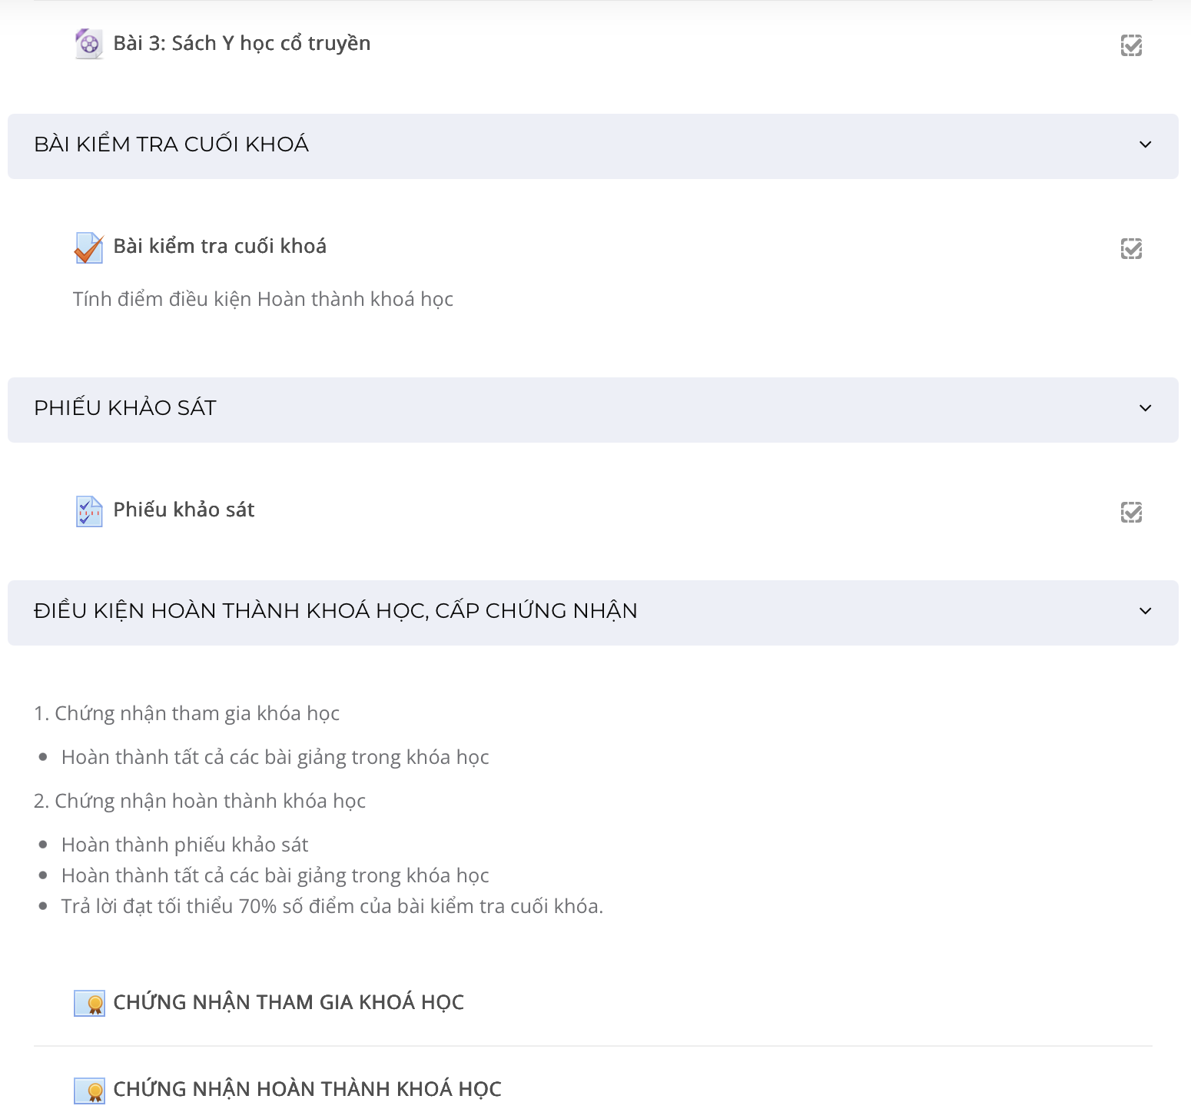Toggle completion checkbox for Phiếu khảo sát
The height and width of the screenshot is (1119, 1191).
coord(1131,513)
